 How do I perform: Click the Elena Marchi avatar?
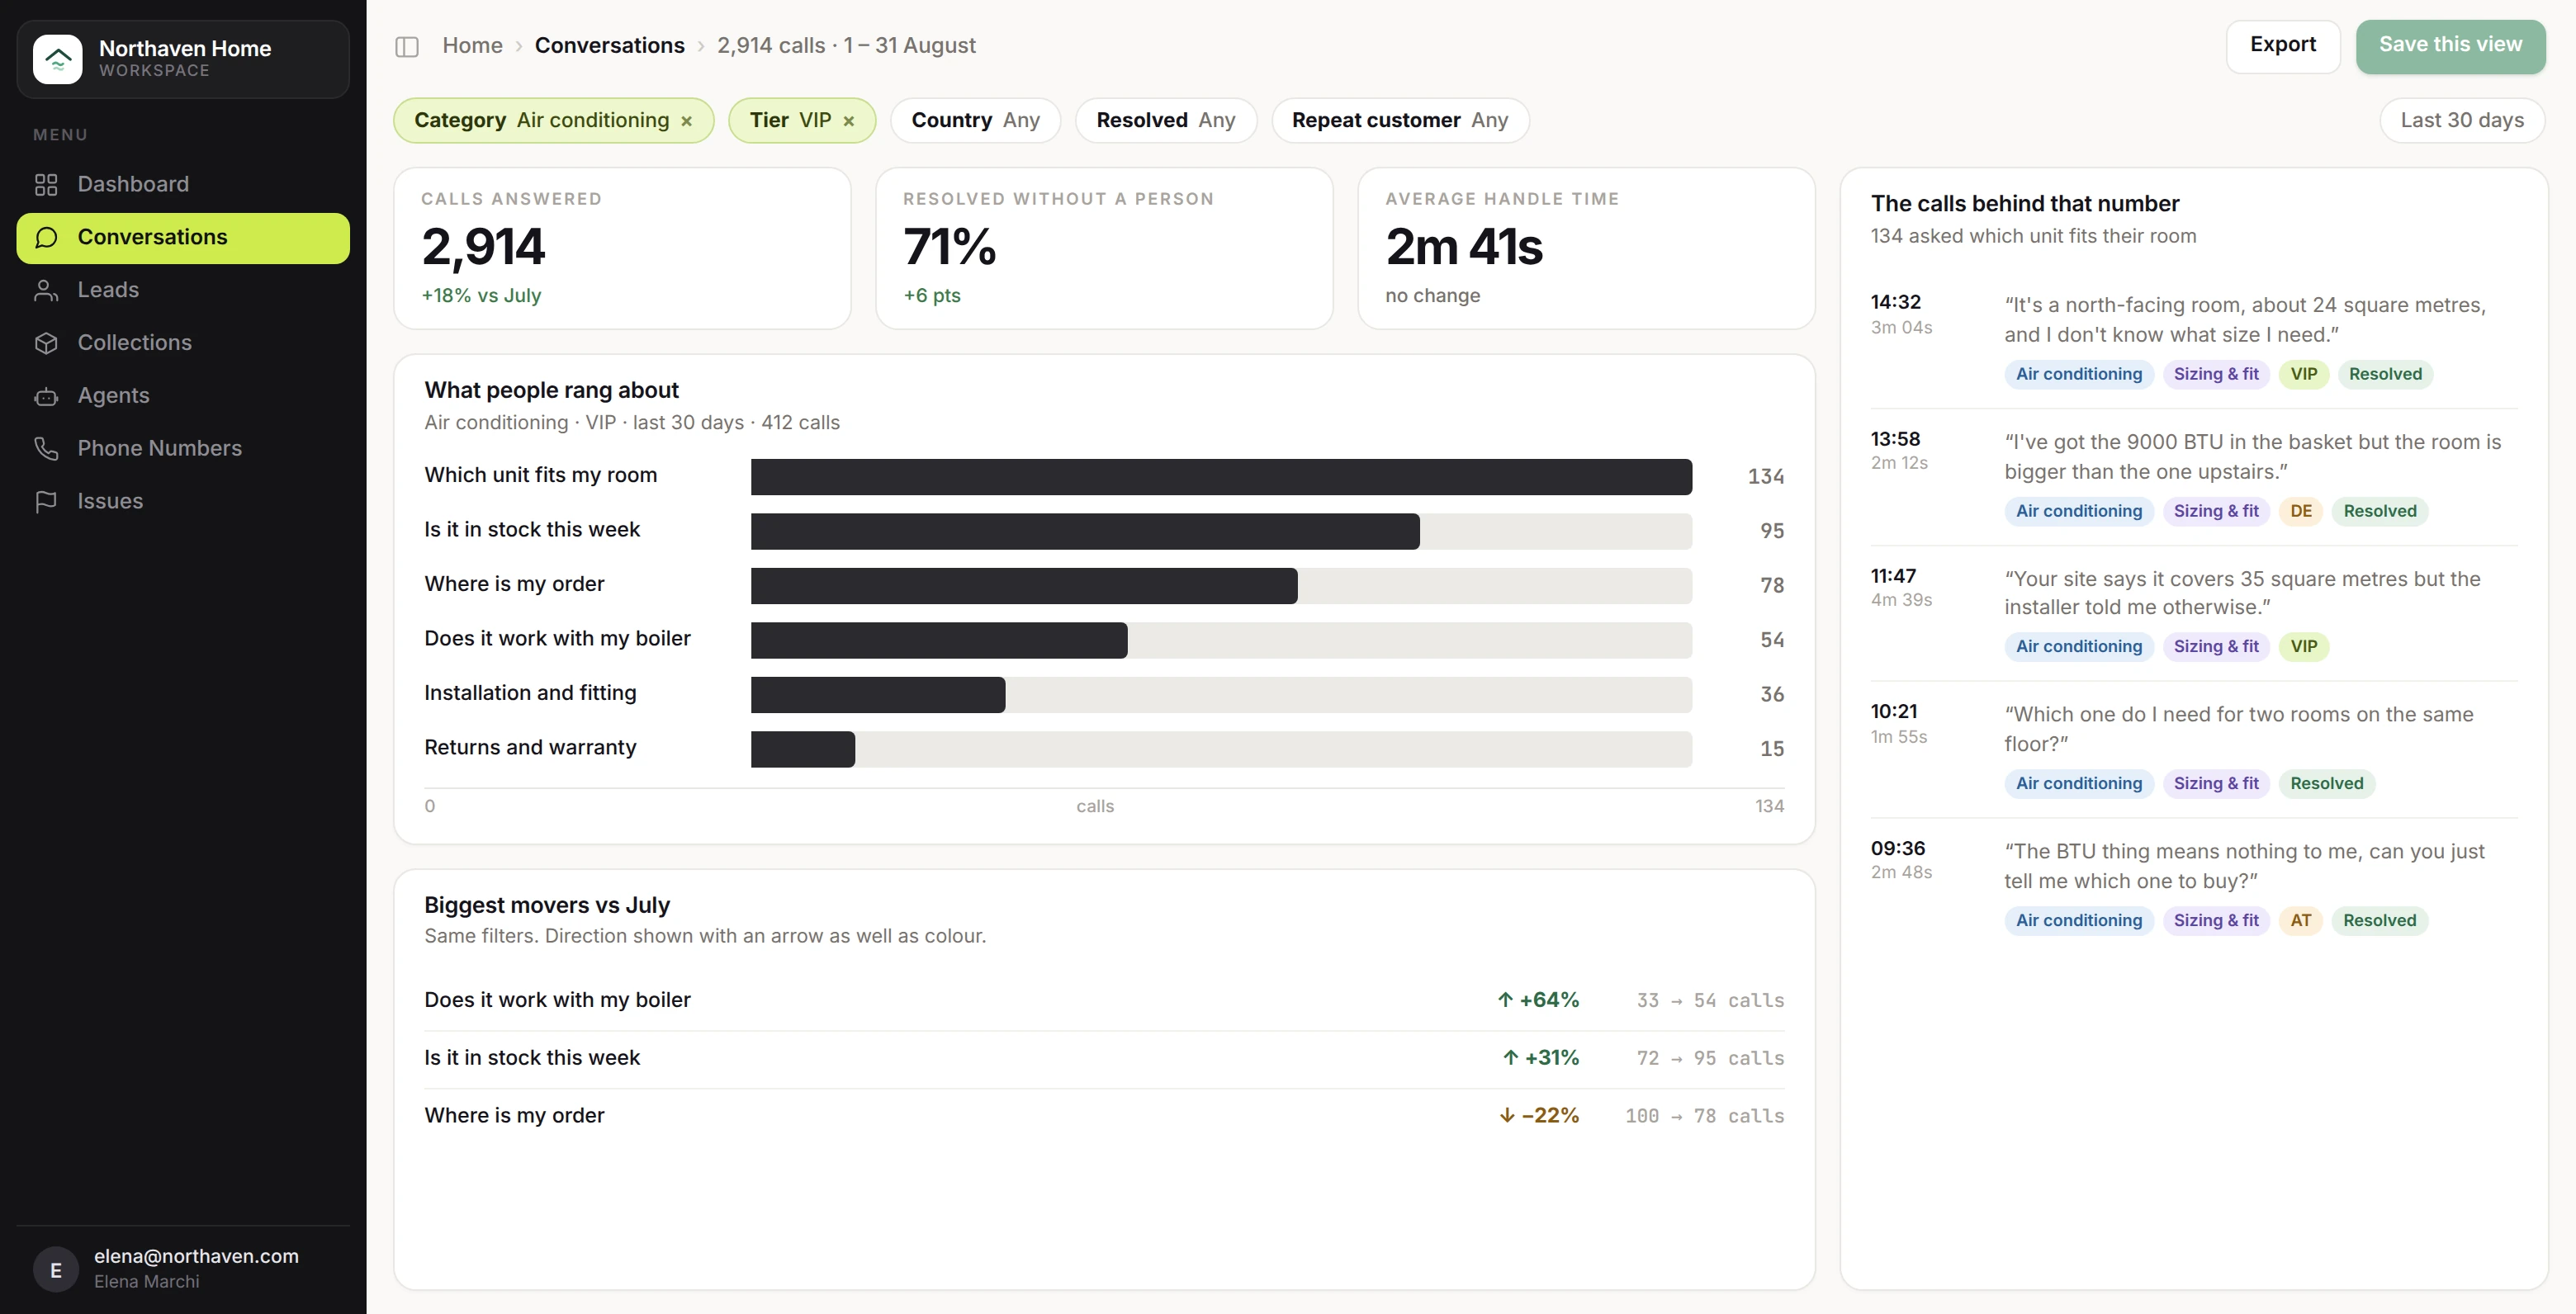pos(56,1269)
